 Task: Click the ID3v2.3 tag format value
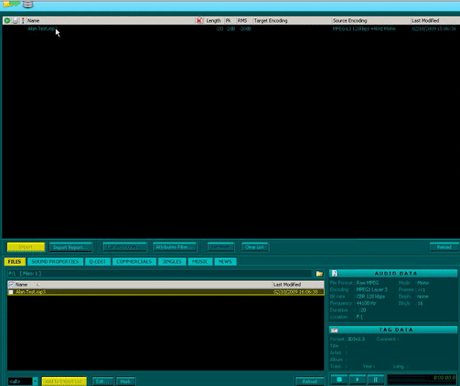(357, 339)
